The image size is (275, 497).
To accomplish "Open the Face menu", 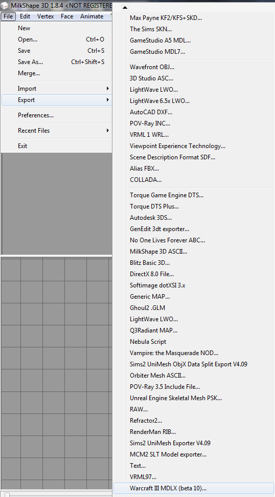I will click(66, 16).
